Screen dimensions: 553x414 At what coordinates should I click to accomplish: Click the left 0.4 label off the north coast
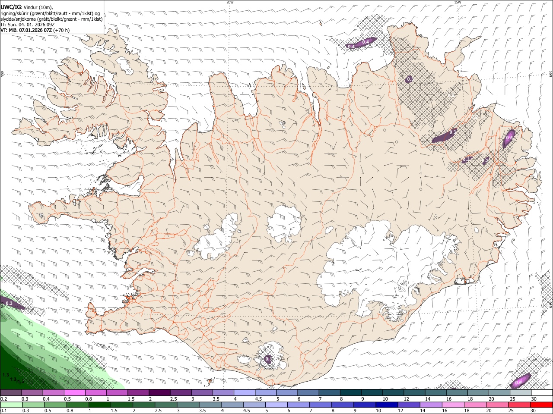click(351, 47)
